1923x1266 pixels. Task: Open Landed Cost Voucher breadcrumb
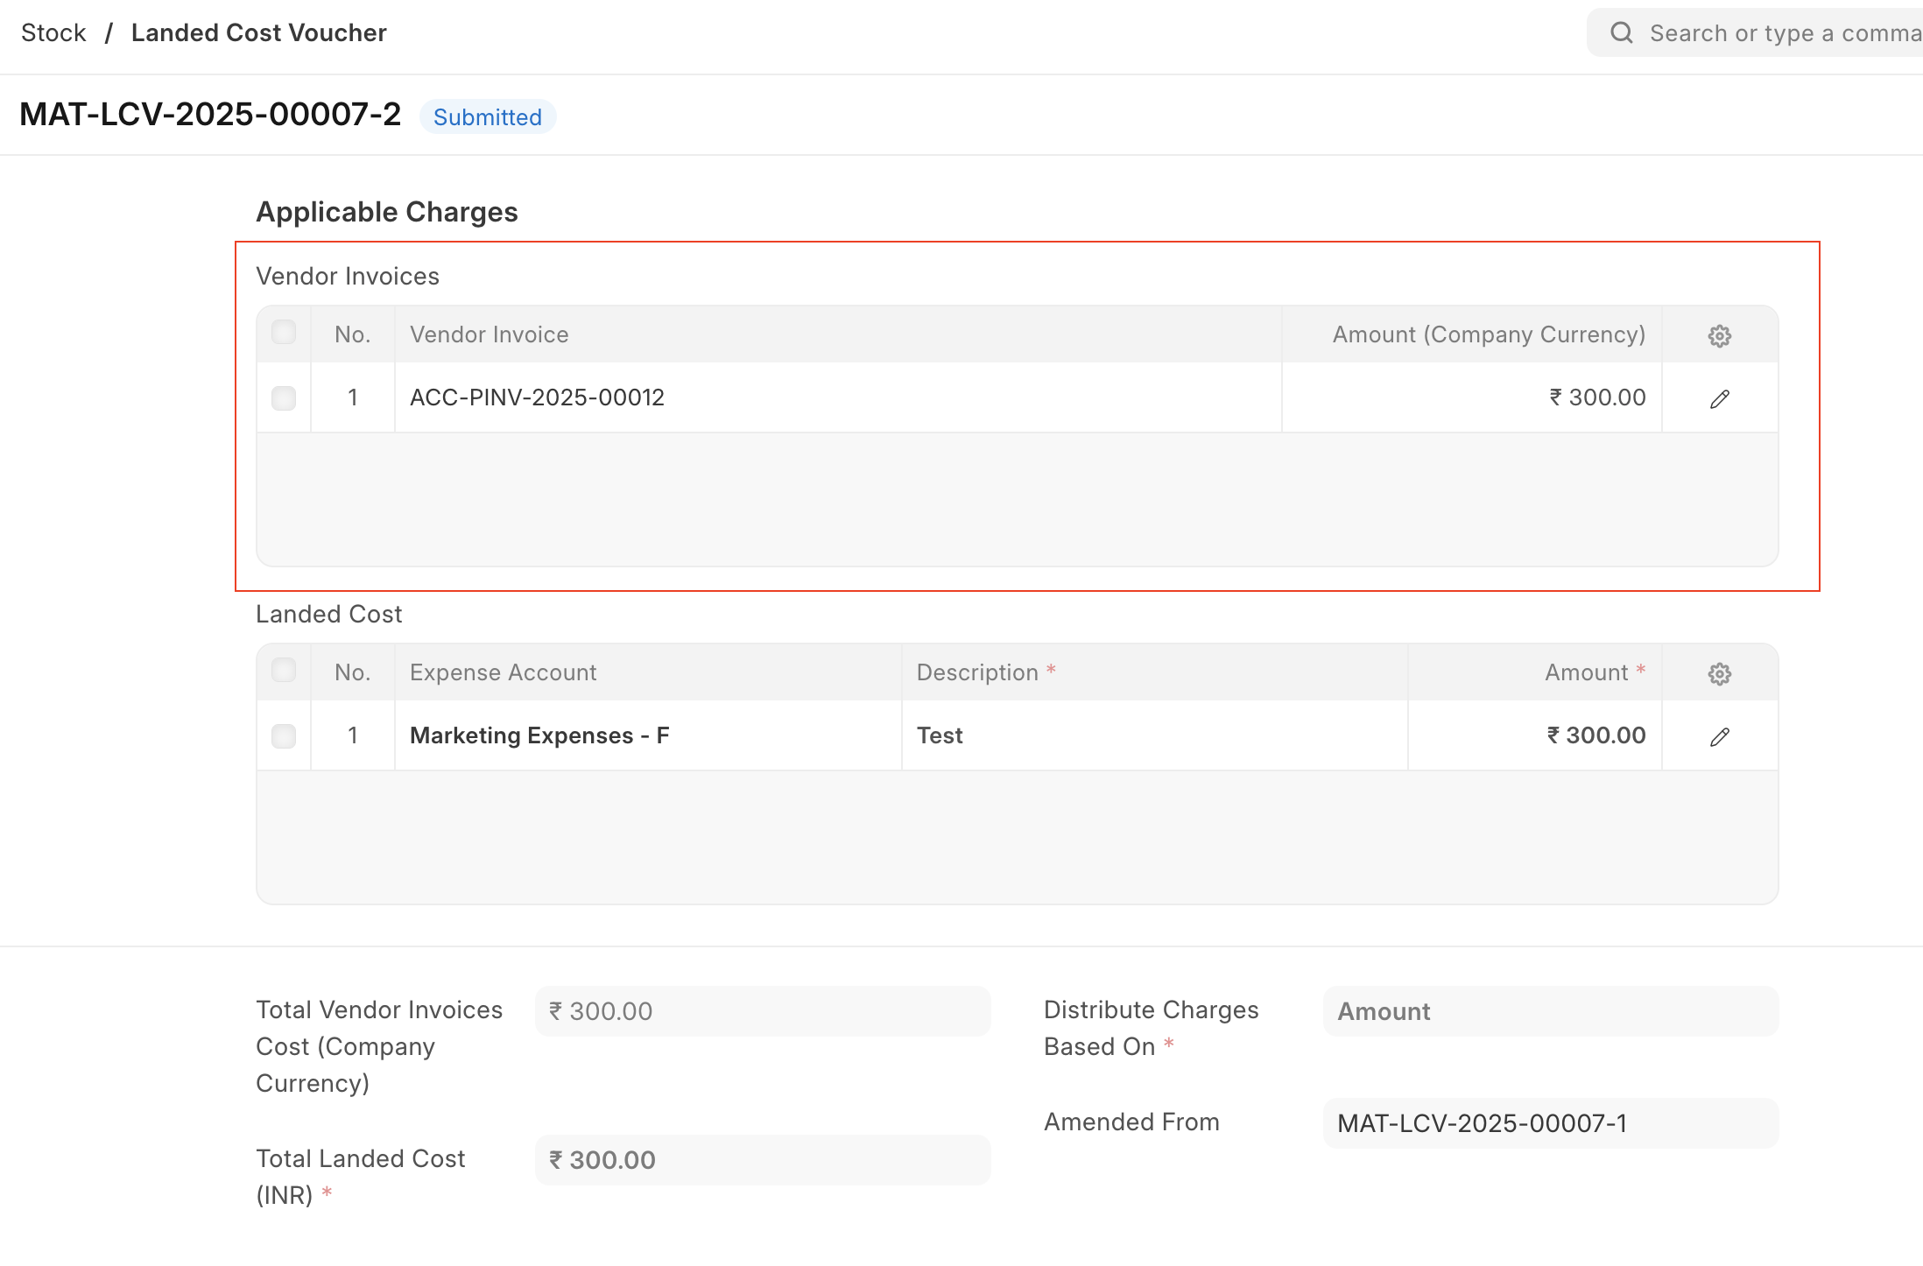click(x=258, y=33)
